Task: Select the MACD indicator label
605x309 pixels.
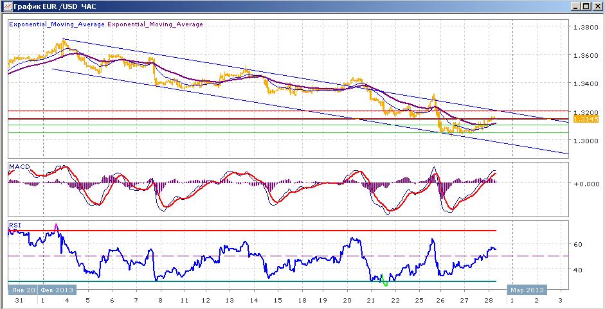Action: [19, 166]
